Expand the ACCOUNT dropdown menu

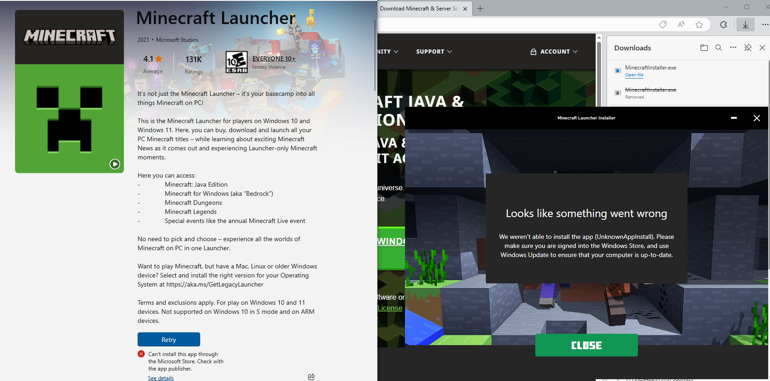554,52
